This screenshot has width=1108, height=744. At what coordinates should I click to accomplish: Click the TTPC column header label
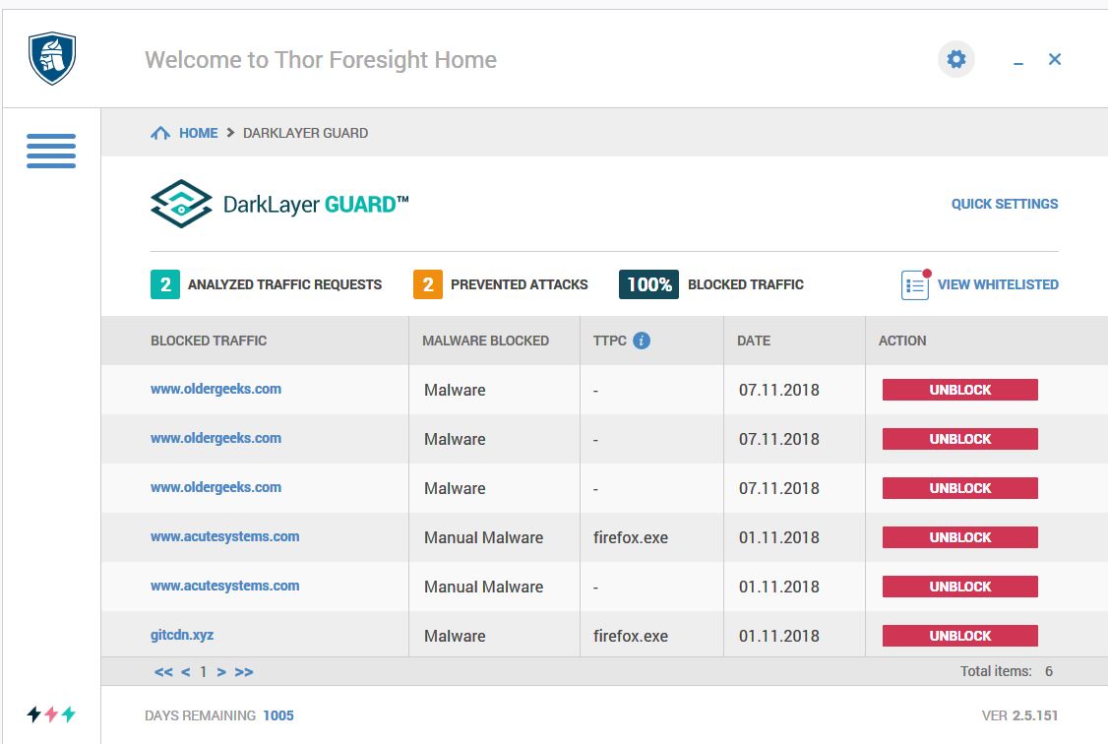(610, 341)
